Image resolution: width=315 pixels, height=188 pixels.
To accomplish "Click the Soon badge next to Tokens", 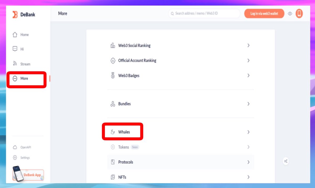I will click(x=135, y=147).
